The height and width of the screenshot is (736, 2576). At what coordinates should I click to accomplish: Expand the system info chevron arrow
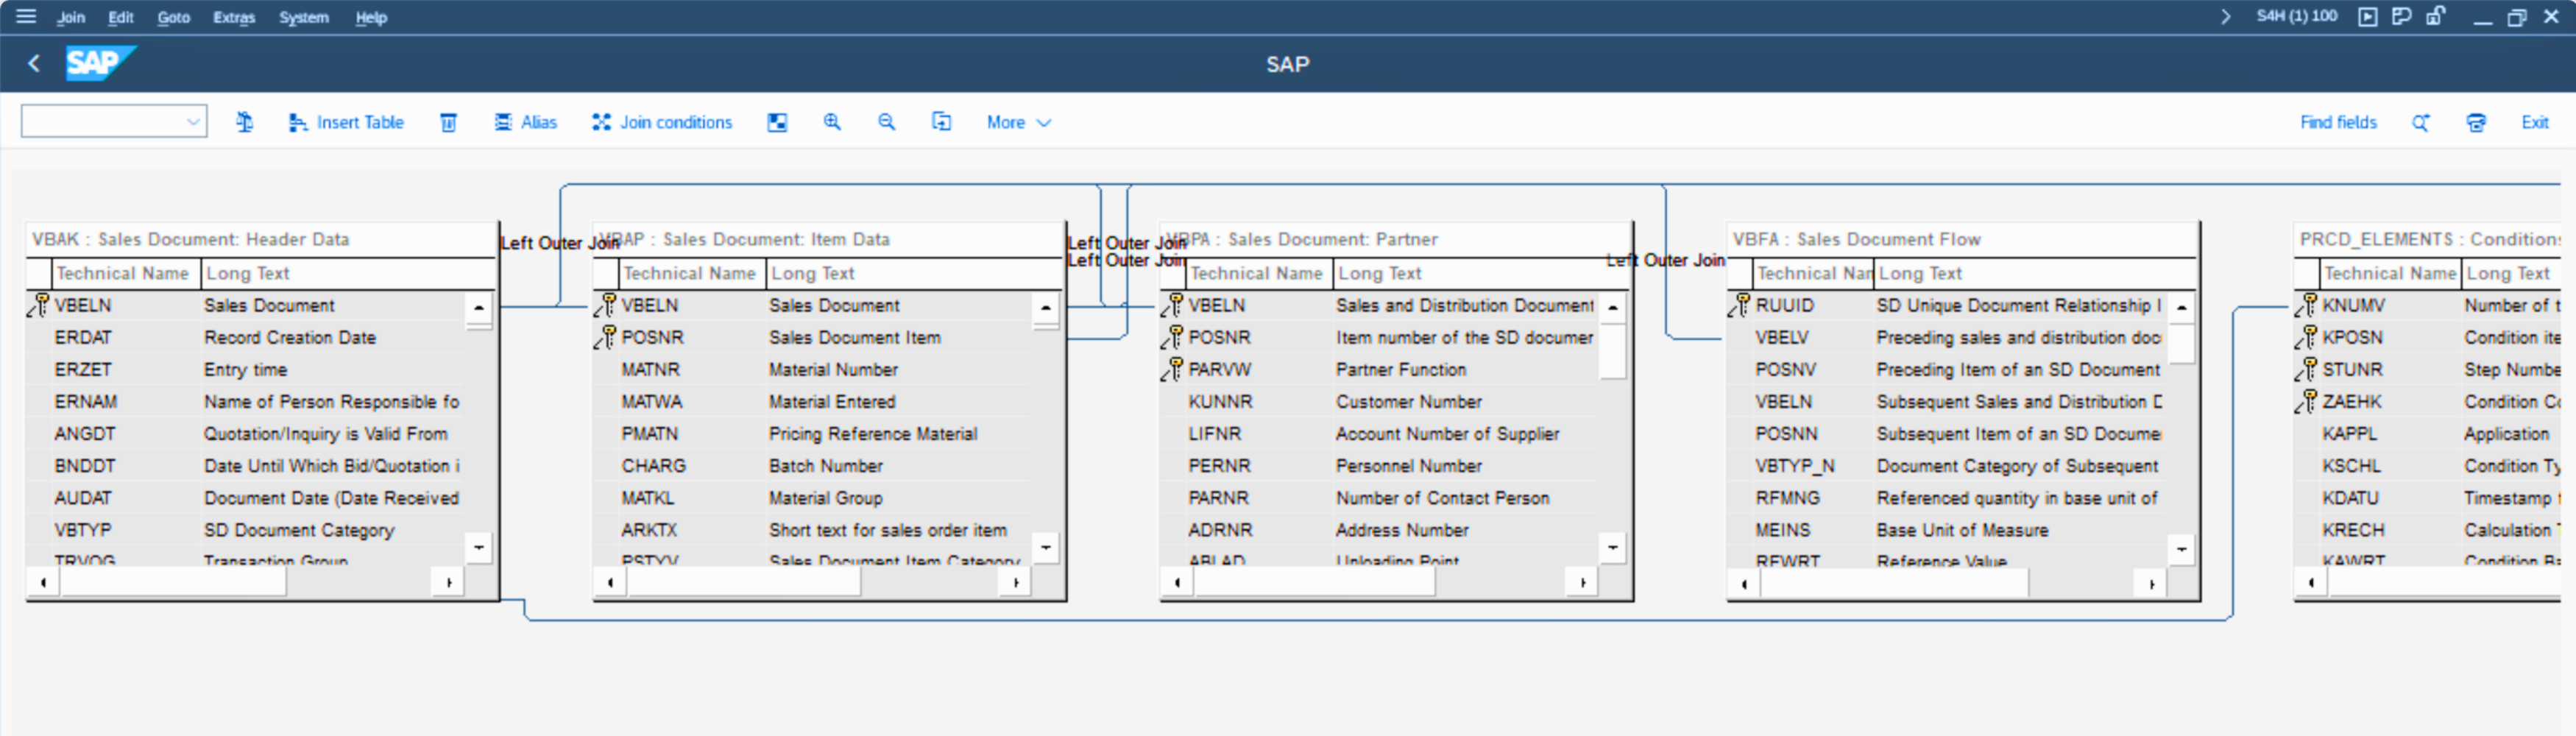point(2225,16)
